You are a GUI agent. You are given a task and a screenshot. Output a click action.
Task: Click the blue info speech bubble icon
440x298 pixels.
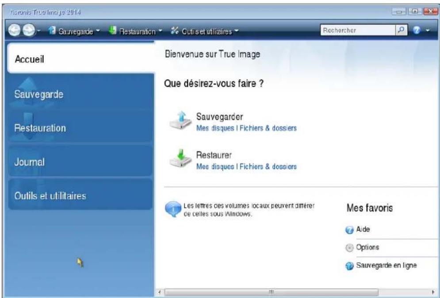173,209
